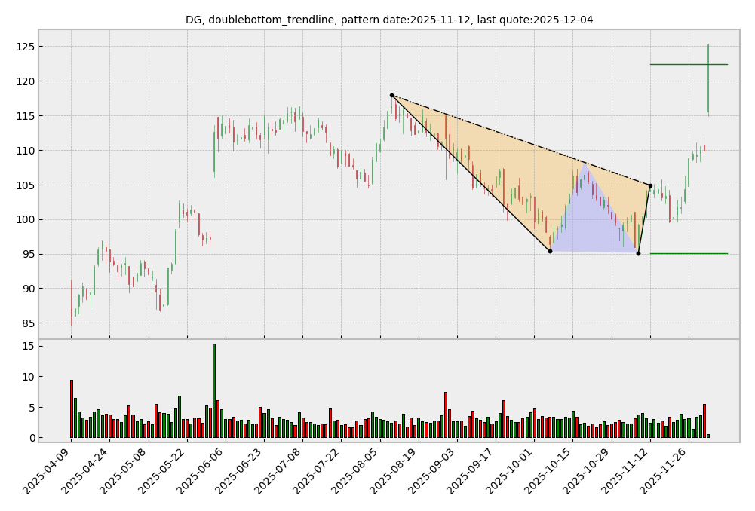Image resolution: width=755 pixels, height=511 pixels.
Task: Click the 125 price axis label
Action: click(25, 47)
